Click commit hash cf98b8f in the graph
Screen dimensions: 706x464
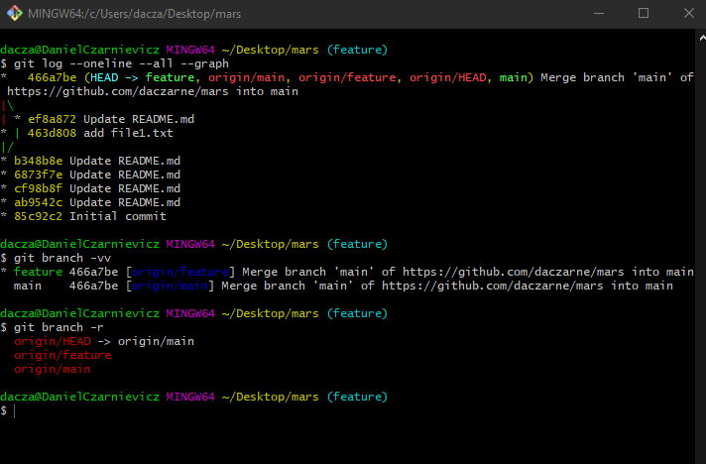(38, 188)
